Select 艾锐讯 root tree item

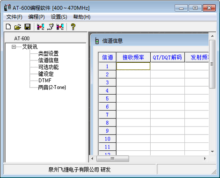pos(30,47)
